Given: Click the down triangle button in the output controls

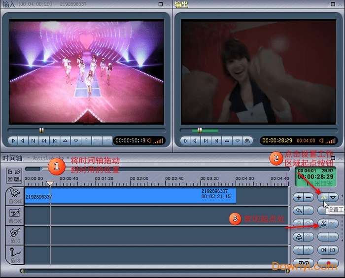Looking at the screenshot, I should [237, 140].
